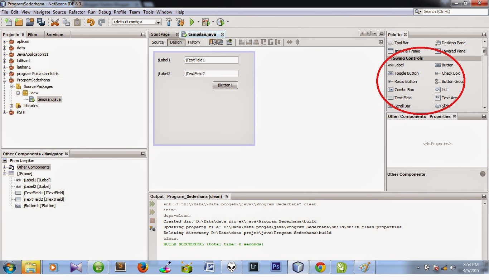Click the New Project icon
Viewport: 489px width, 280px height.
coord(18,22)
